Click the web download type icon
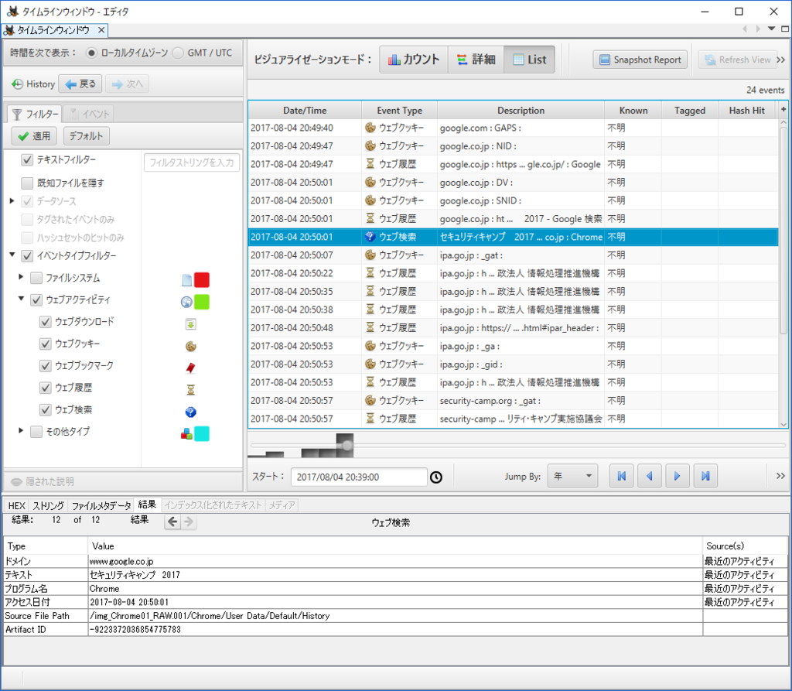This screenshot has width=792, height=691. click(190, 324)
